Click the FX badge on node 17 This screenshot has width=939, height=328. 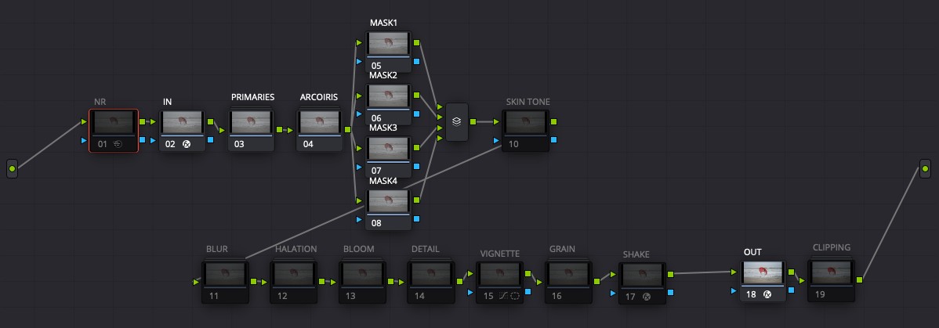pos(646,296)
